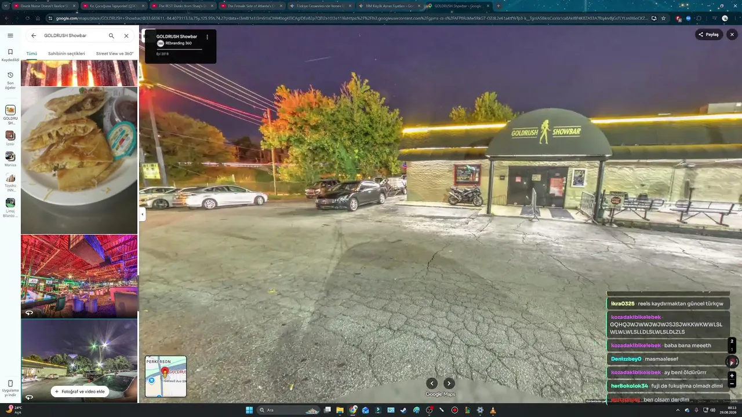742x417 pixels.
Task: Open VLC media player from the taskbar
Action: (x=493, y=410)
